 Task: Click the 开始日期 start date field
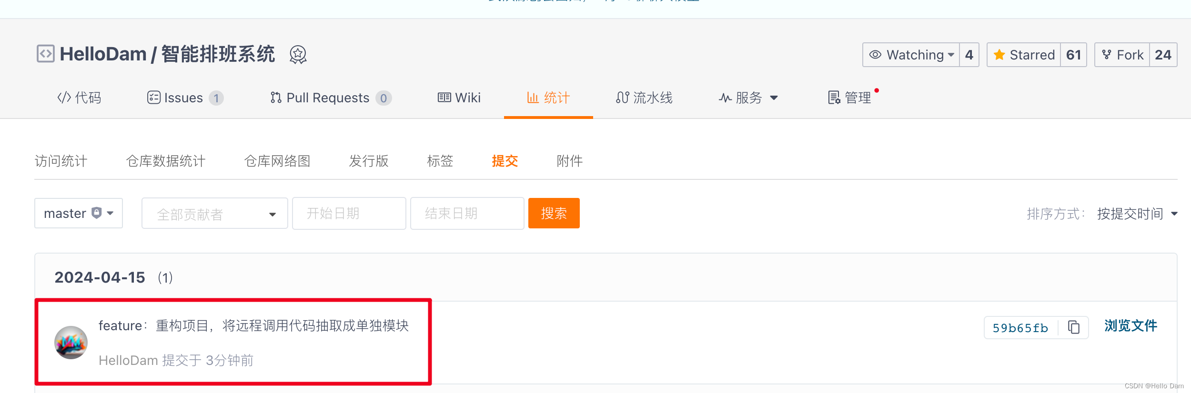pos(349,213)
